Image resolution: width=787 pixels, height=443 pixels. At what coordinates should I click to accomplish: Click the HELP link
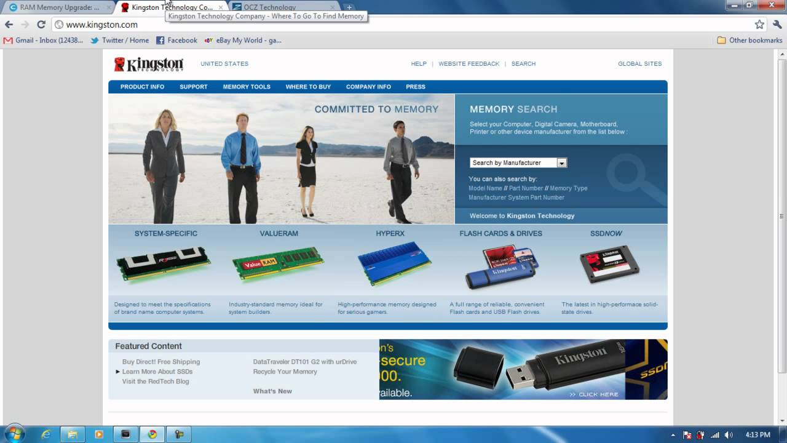pyautogui.click(x=419, y=64)
